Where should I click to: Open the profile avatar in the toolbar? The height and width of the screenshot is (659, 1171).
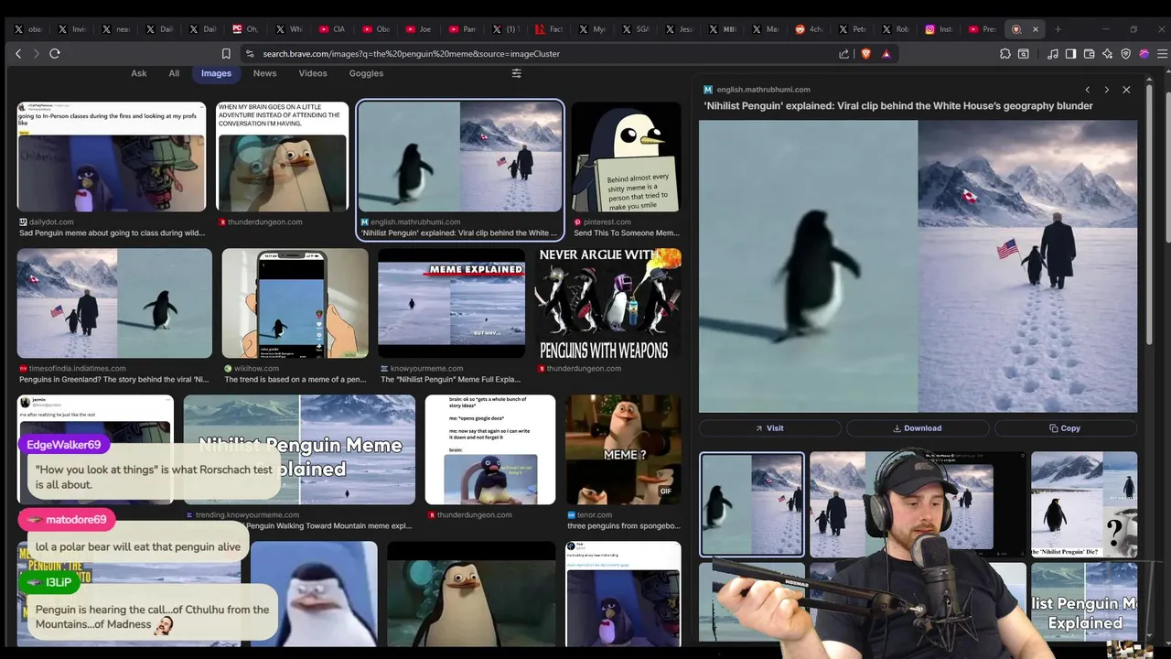[x=1144, y=54]
